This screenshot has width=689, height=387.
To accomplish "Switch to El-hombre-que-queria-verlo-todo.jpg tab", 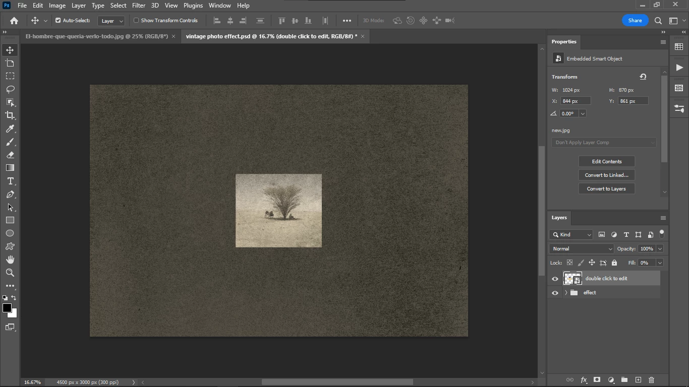I will coord(96,36).
